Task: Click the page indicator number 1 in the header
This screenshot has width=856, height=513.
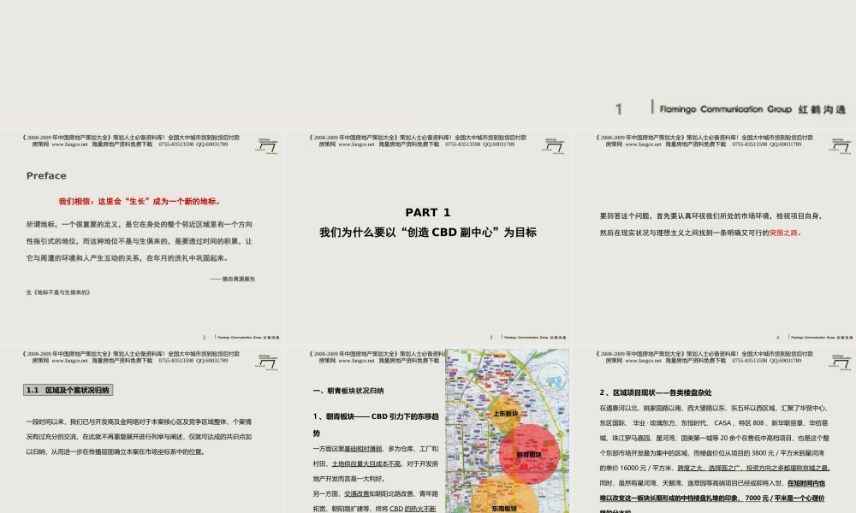Action: 618,109
